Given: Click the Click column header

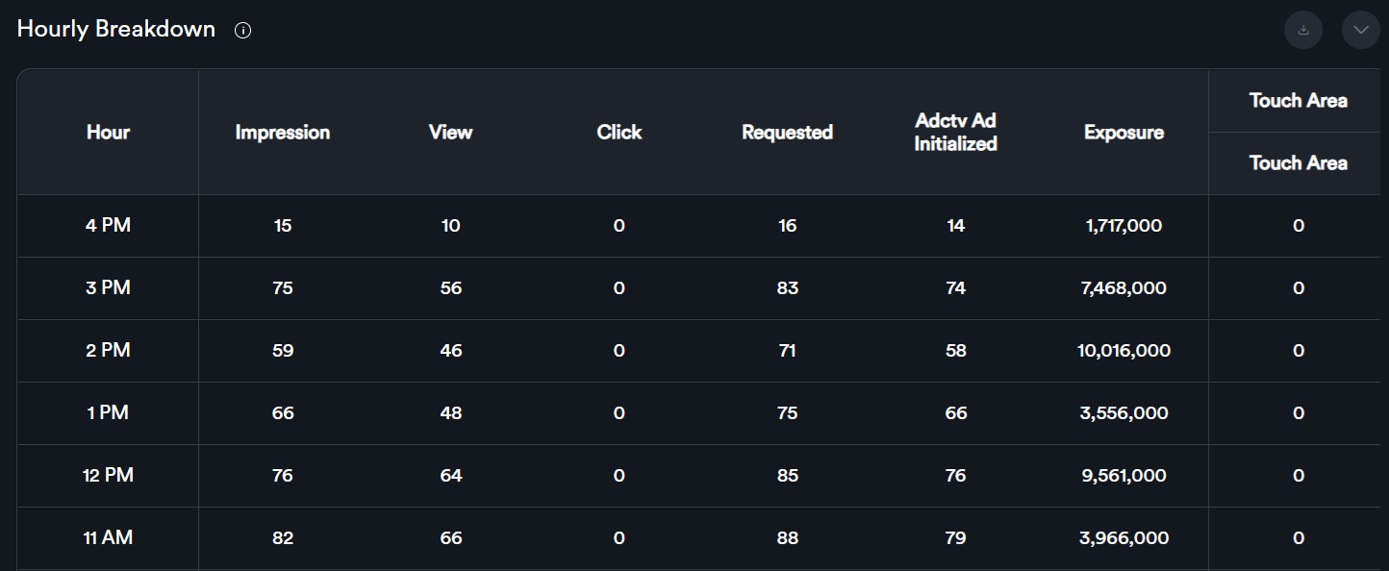Looking at the screenshot, I should [619, 133].
